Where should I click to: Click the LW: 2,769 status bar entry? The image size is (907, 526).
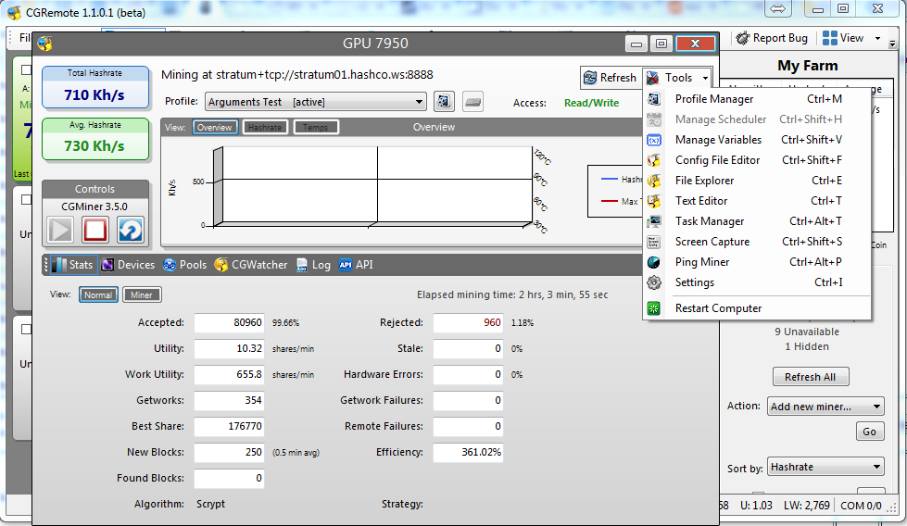(806, 506)
